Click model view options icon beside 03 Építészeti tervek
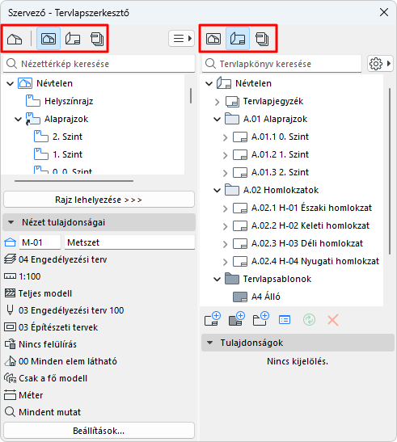 click(x=10, y=327)
